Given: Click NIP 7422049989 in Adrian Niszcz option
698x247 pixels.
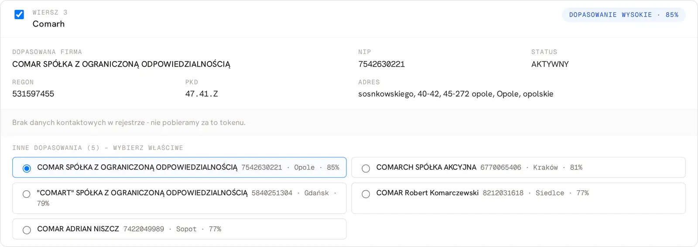Looking at the screenshot, I should (144, 229).
